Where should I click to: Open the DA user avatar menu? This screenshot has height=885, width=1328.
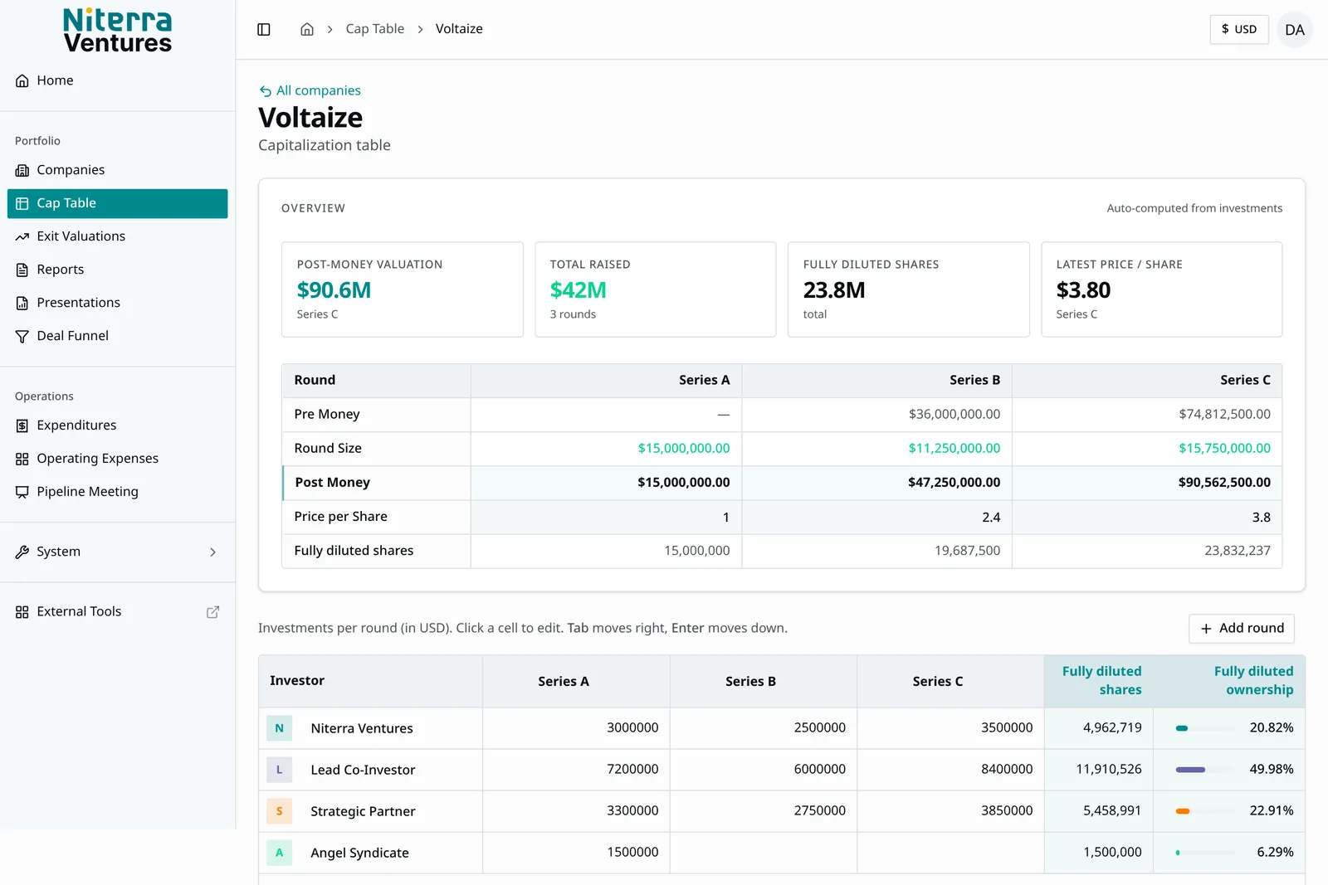[x=1295, y=30]
